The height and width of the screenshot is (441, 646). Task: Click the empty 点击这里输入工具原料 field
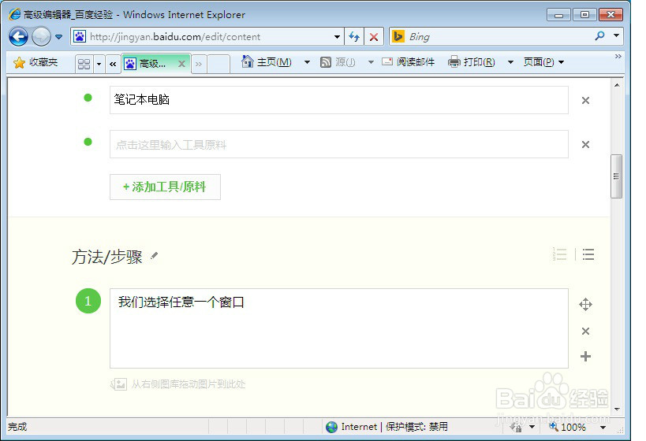339,144
